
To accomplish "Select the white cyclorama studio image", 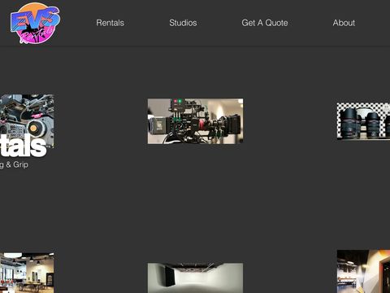I will 195,278.
